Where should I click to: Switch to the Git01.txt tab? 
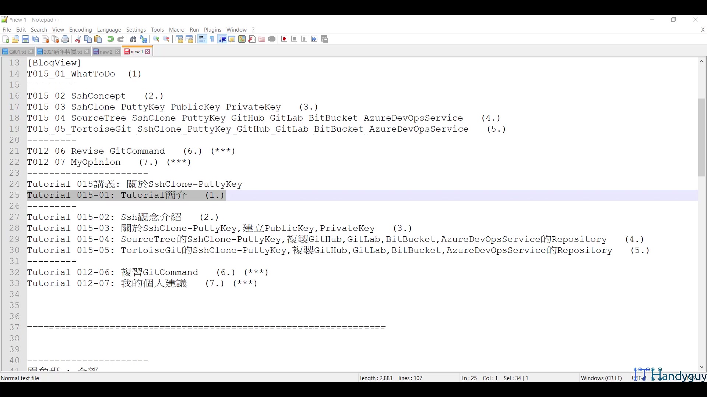point(17,52)
